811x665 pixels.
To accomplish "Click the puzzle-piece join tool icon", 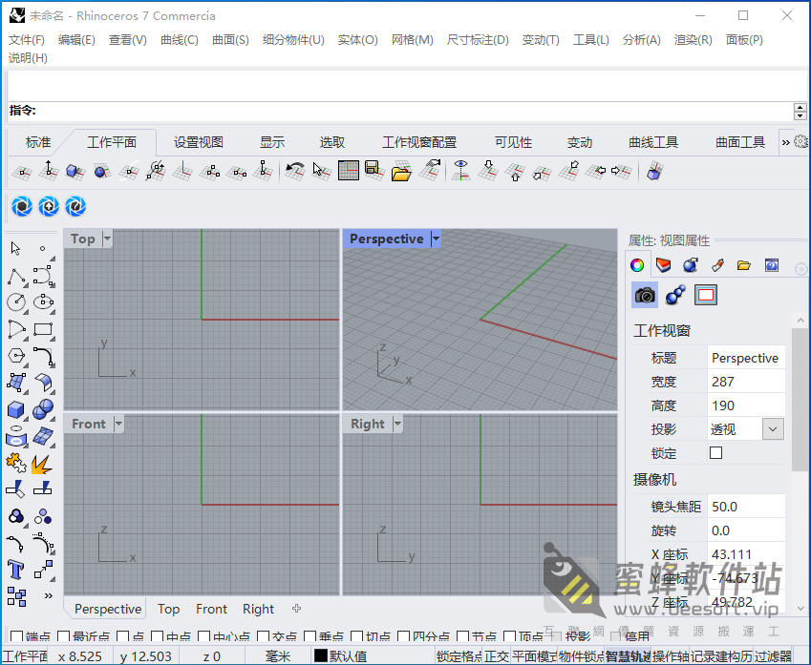I will [16, 464].
